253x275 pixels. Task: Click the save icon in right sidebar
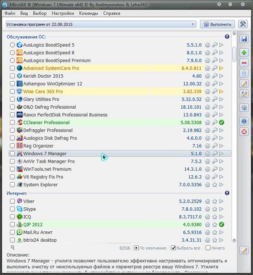[244, 39]
